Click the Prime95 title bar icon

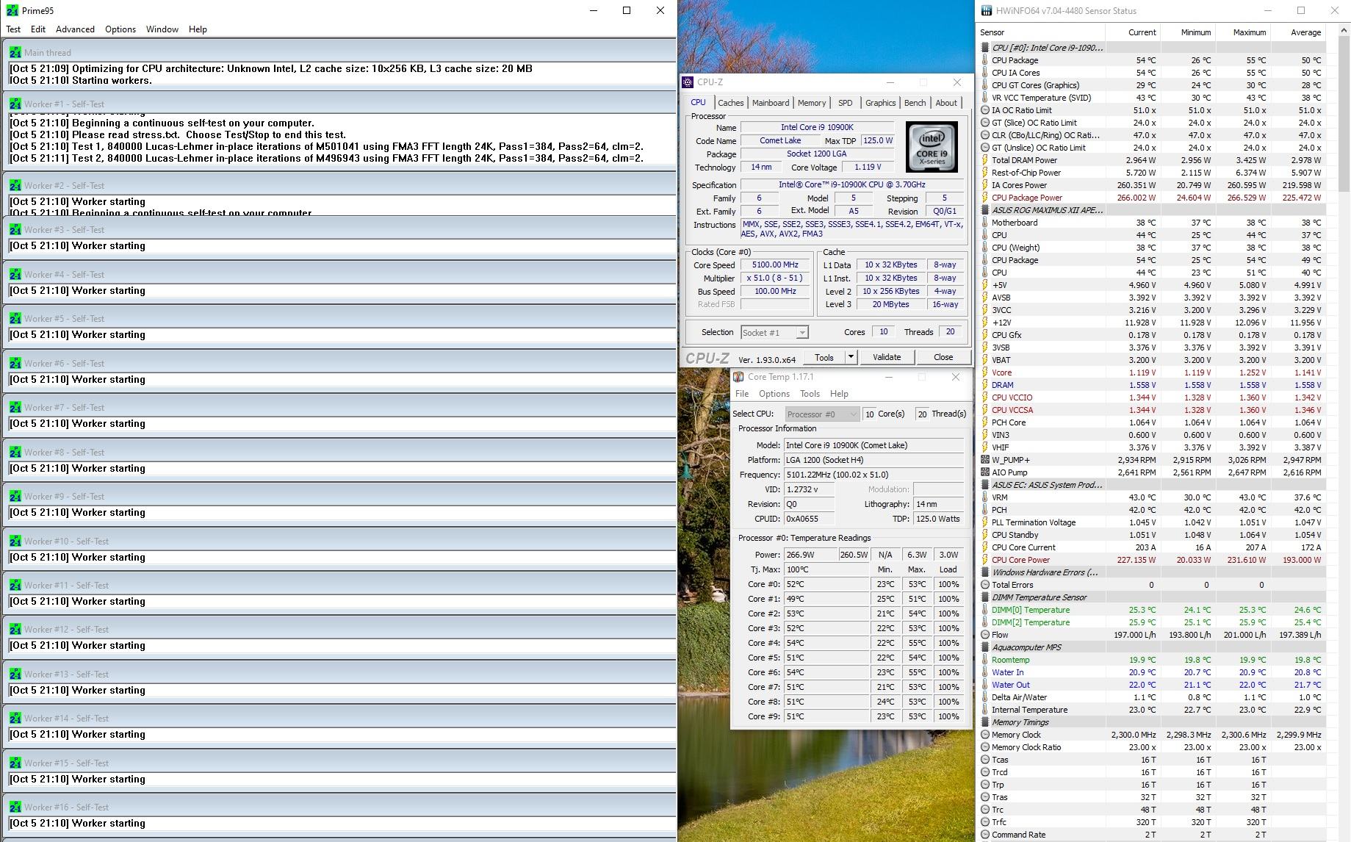(x=12, y=10)
